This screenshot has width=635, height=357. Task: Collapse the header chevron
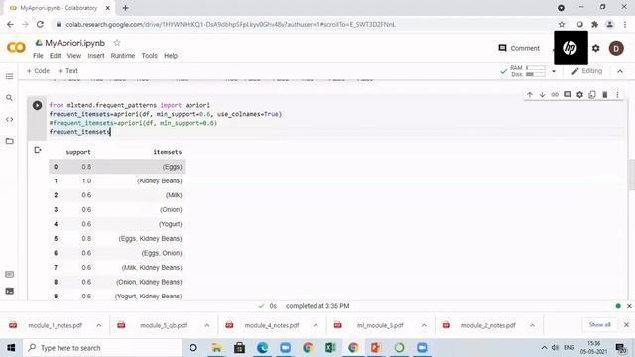(x=620, y=71)
